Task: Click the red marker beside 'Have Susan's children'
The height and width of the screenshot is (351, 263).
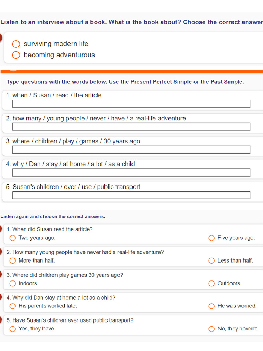Action: coord(1,320)
